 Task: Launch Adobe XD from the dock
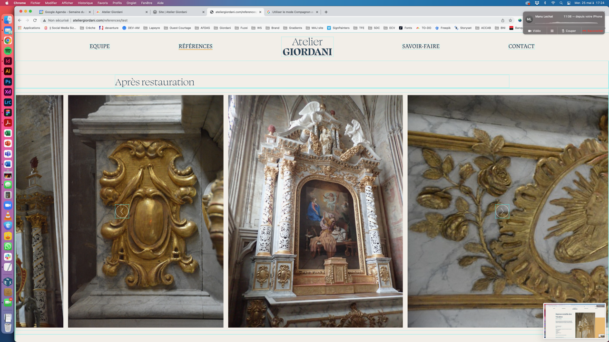tap(8, 92)
